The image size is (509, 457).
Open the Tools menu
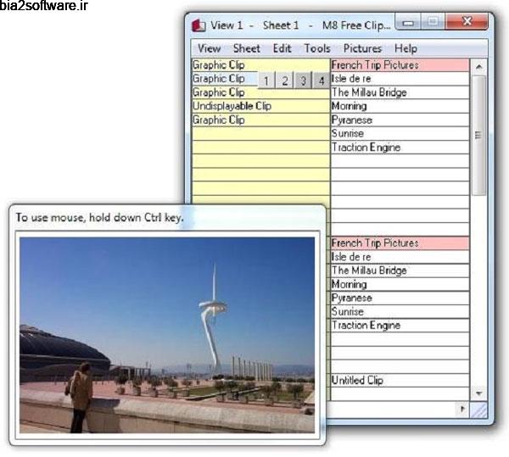[317, 48]
